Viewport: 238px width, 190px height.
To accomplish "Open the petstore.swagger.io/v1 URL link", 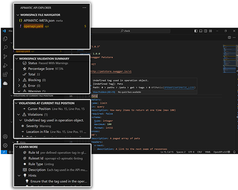I will click(111, 71).
